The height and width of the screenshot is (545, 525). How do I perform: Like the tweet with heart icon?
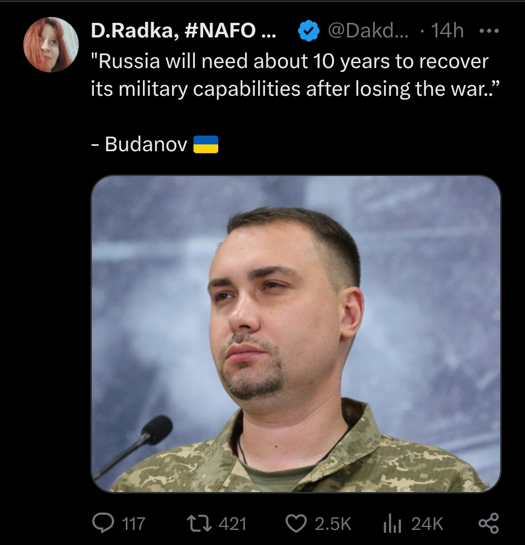(x=296, y=524)
